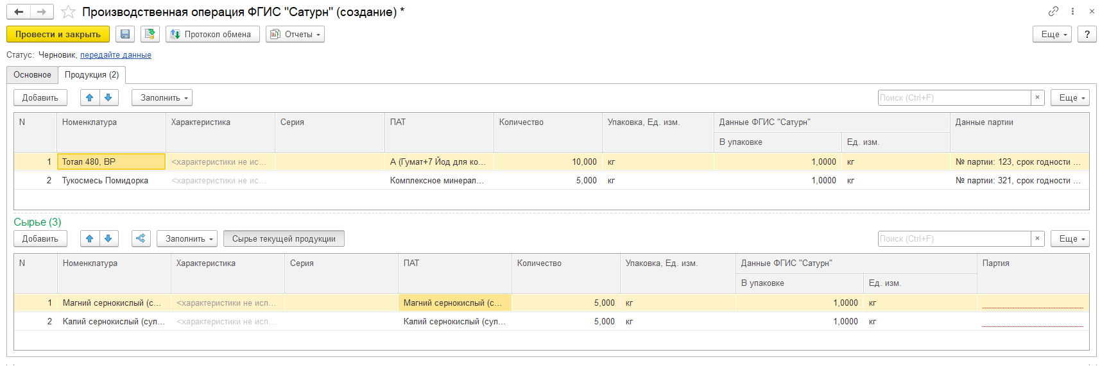The height and width of the screenshot is (366, 1109).
Task: Select the Продукция (2) tab
Action: (92, 75)
